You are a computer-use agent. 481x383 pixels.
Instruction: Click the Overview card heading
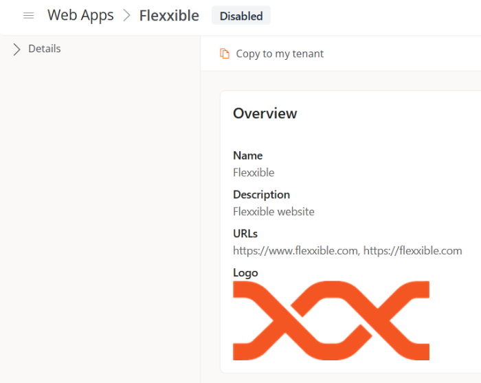(265, 113)
